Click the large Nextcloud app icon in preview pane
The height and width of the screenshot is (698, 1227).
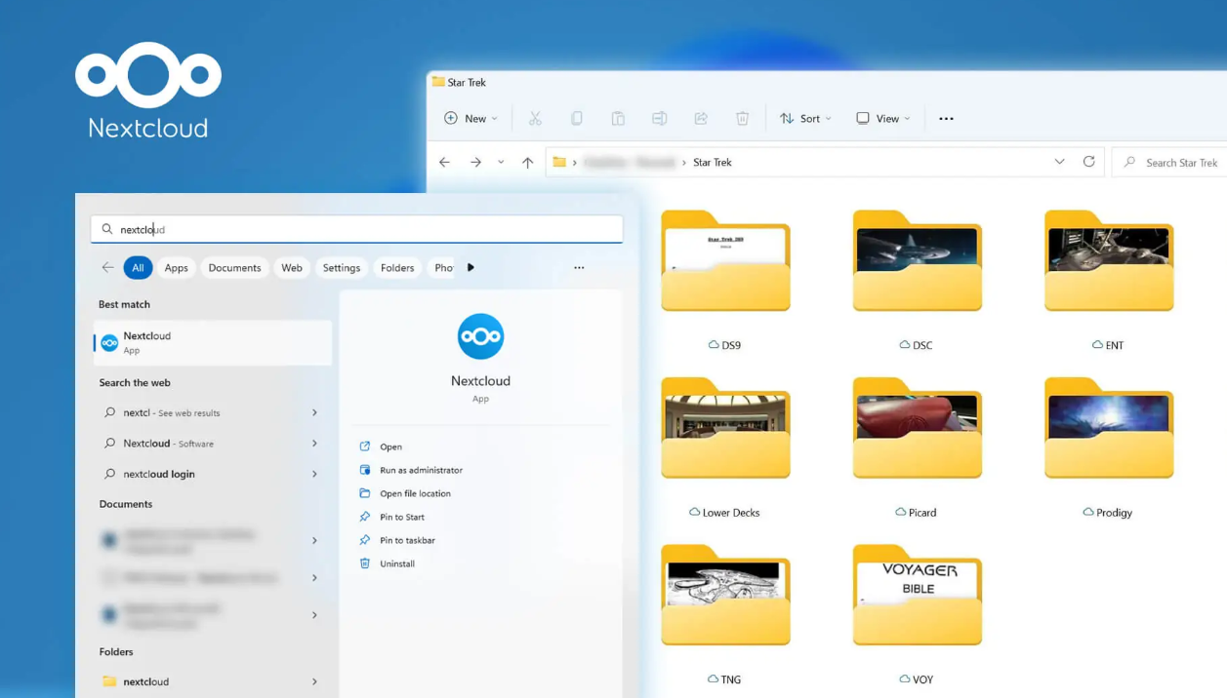(480, 336)
